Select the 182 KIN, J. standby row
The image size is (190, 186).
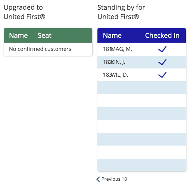click(x=141, y=62)
